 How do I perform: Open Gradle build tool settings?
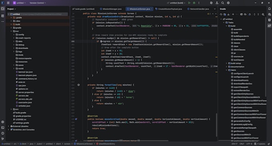coord(263,14)
